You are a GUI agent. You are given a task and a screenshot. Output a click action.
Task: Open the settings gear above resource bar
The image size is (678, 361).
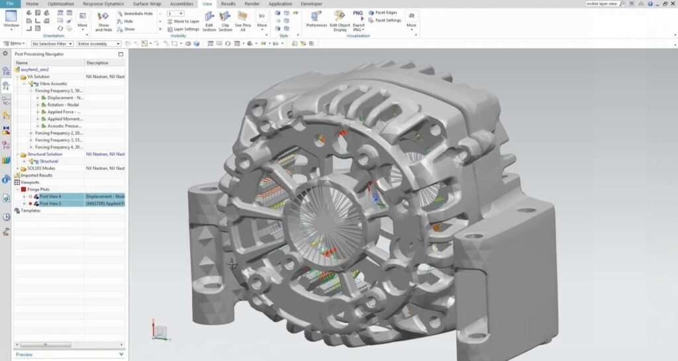point(5,54)
